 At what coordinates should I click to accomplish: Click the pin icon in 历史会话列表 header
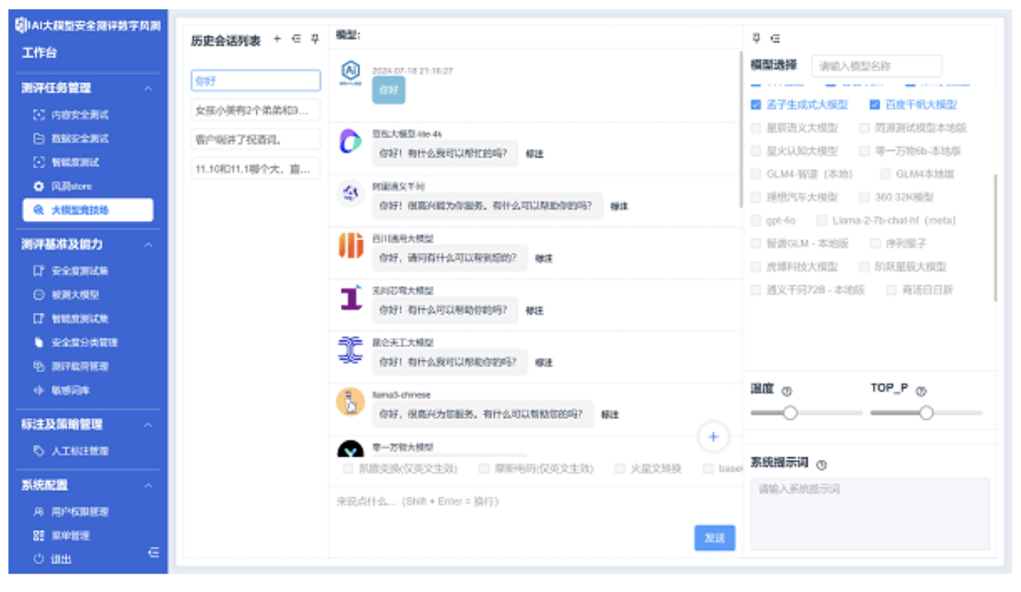coord(315,39)
